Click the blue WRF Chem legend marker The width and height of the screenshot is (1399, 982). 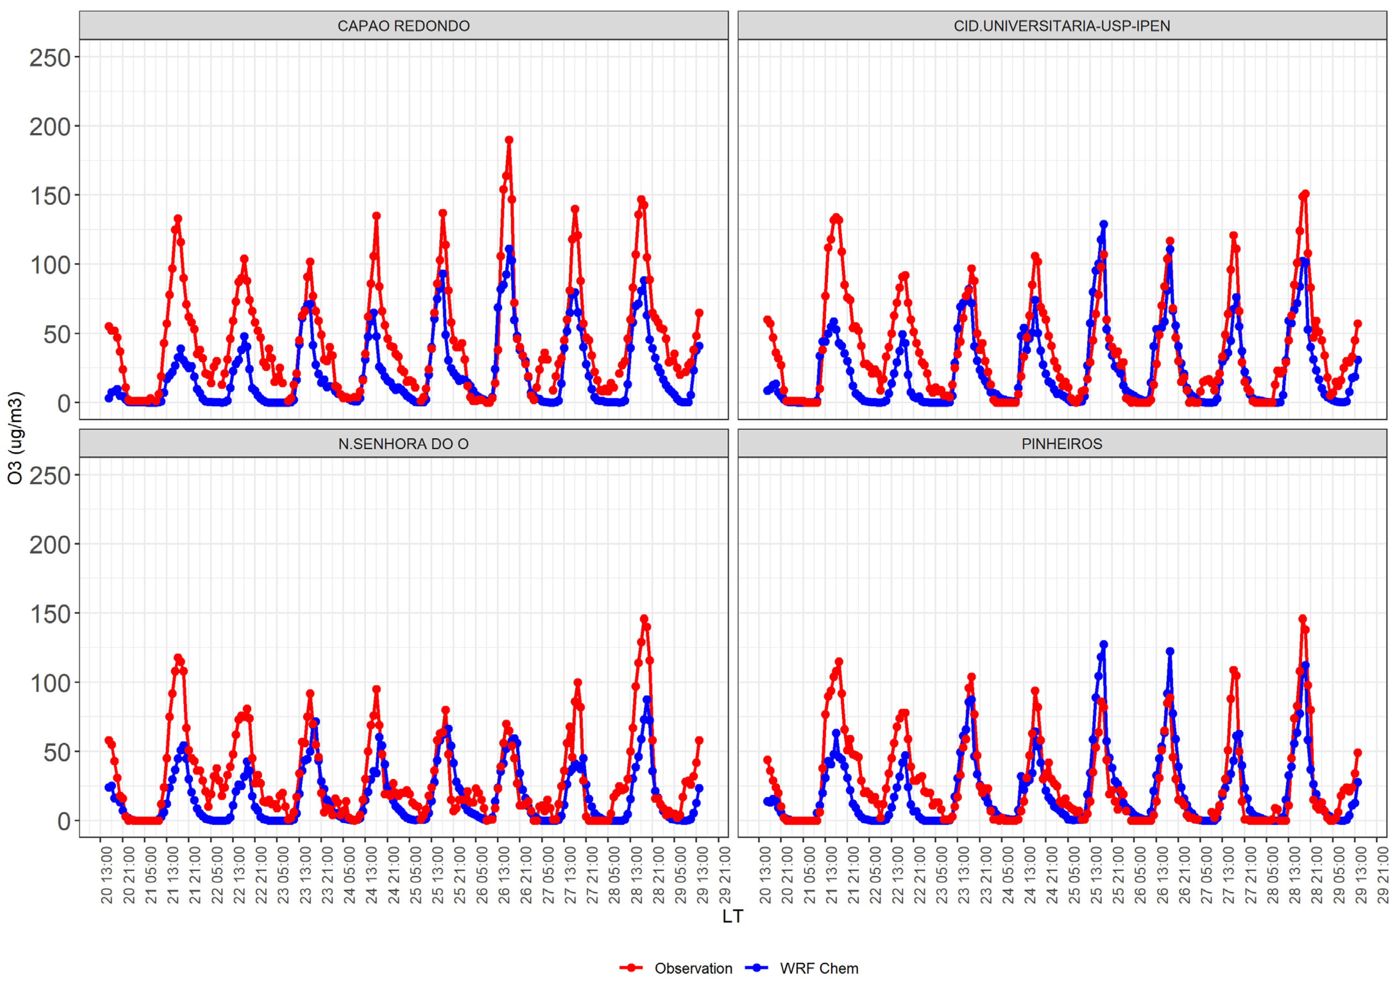(757, 968)
